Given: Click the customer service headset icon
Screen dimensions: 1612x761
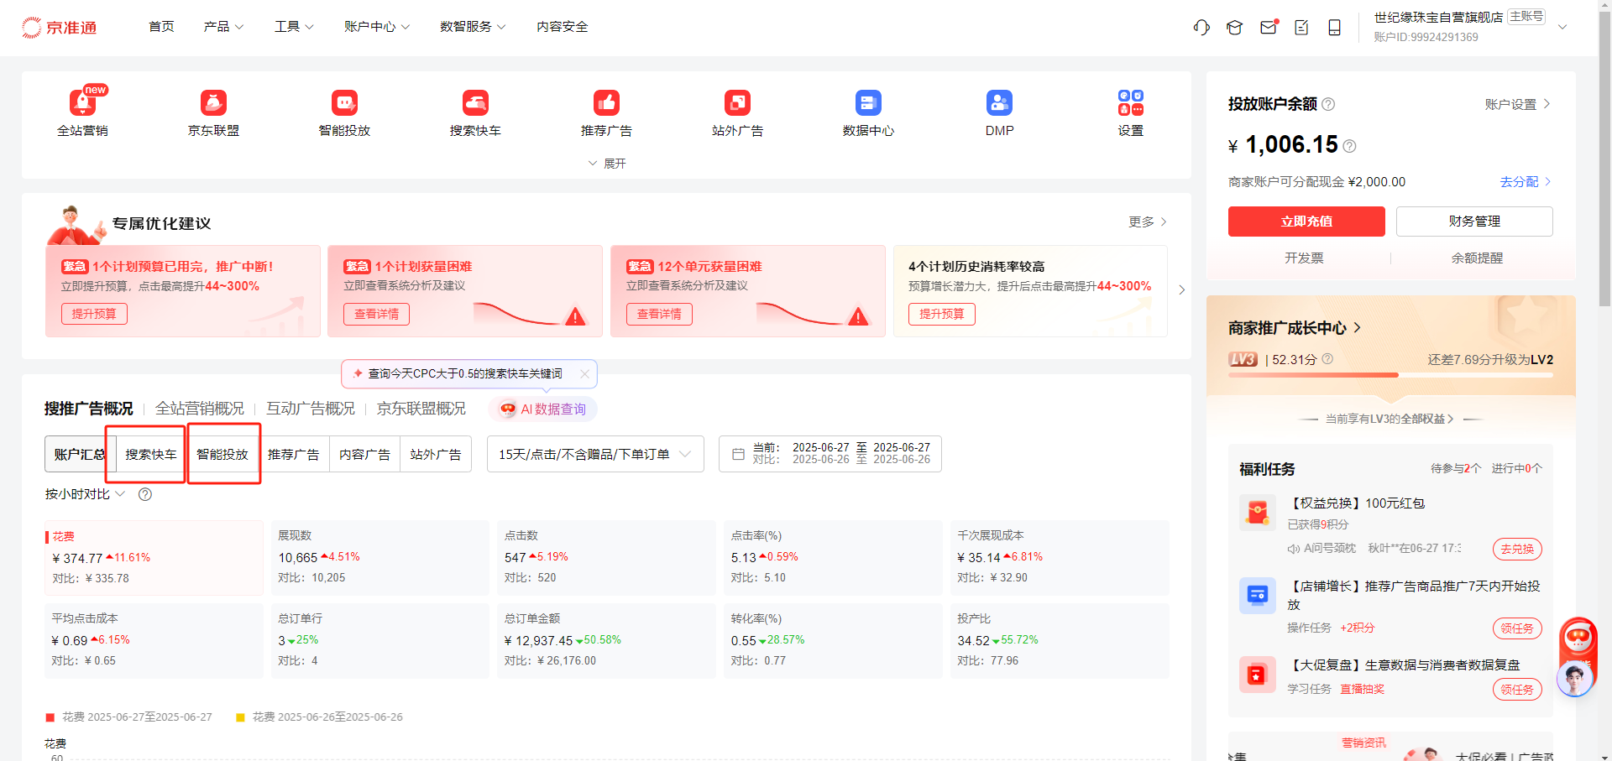Looking at the screenshot, I should click(x=1201, y=28).
